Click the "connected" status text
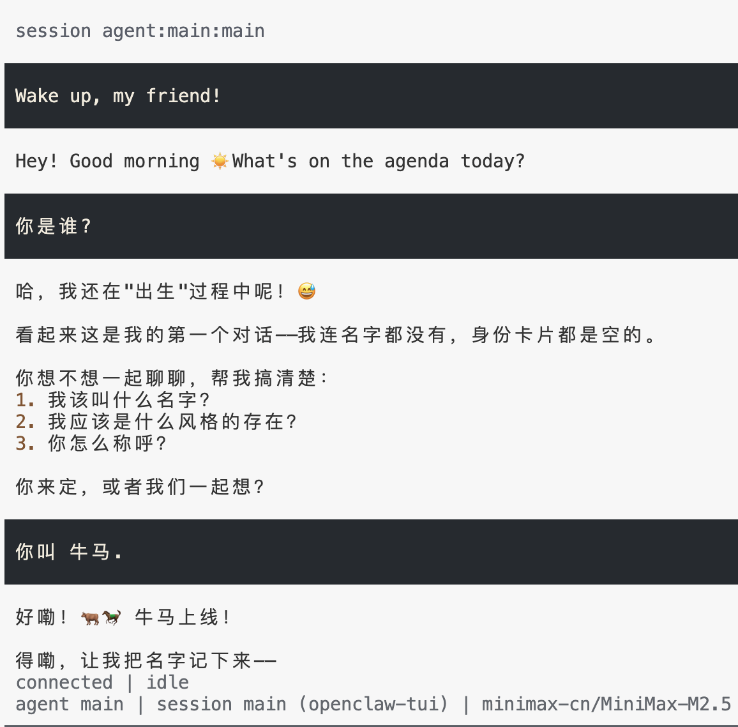 (x=64, y=682)
